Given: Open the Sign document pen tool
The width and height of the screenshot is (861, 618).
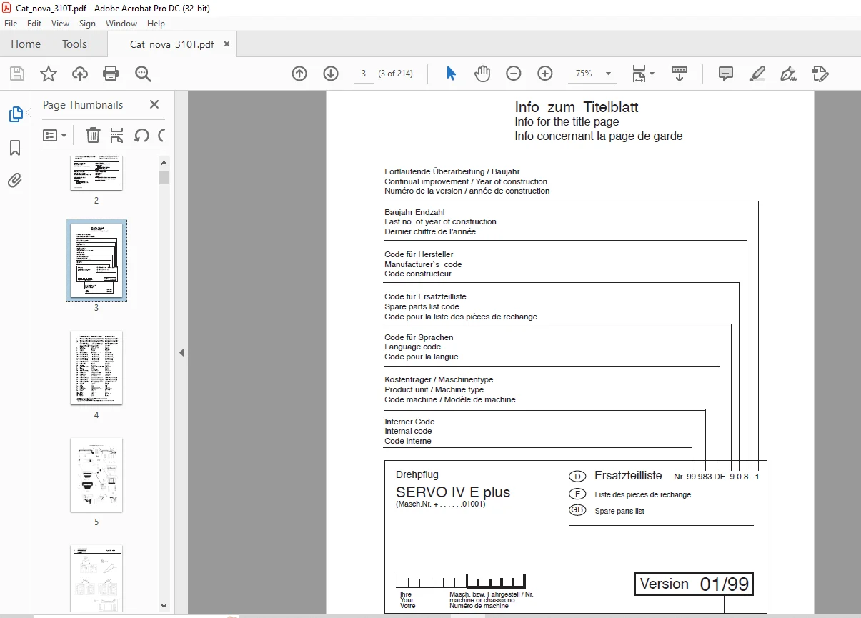Looking at the screenshot, I should [789, 74].
